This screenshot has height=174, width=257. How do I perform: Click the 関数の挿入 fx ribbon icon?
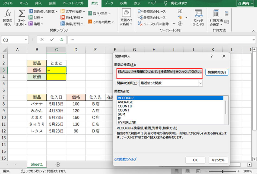7,14
